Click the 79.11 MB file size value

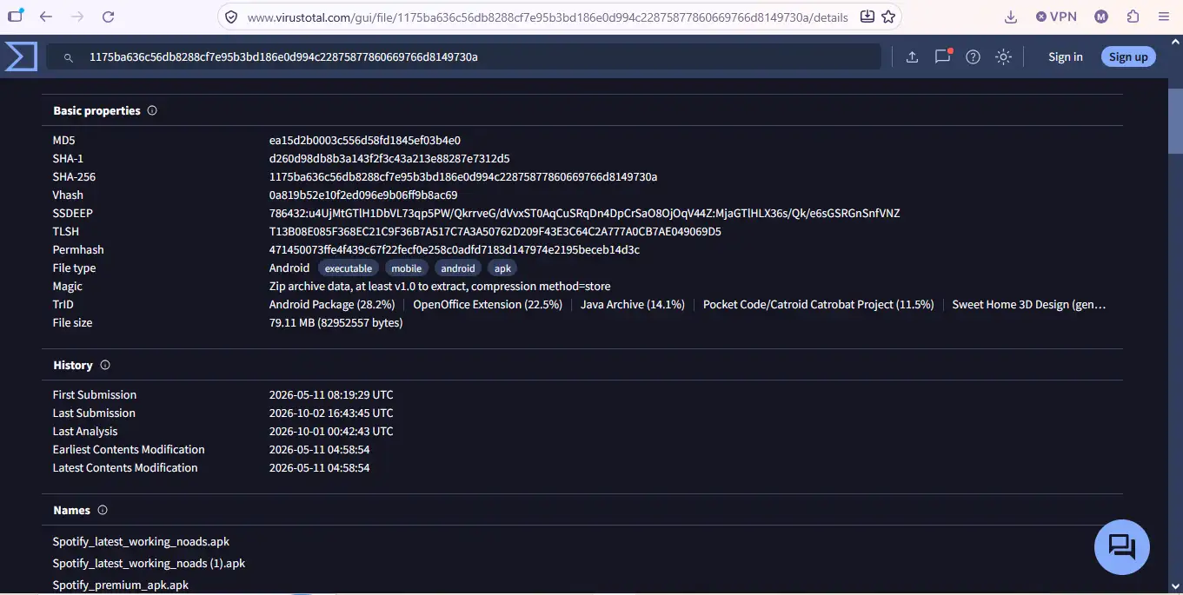tap(336, 322)
